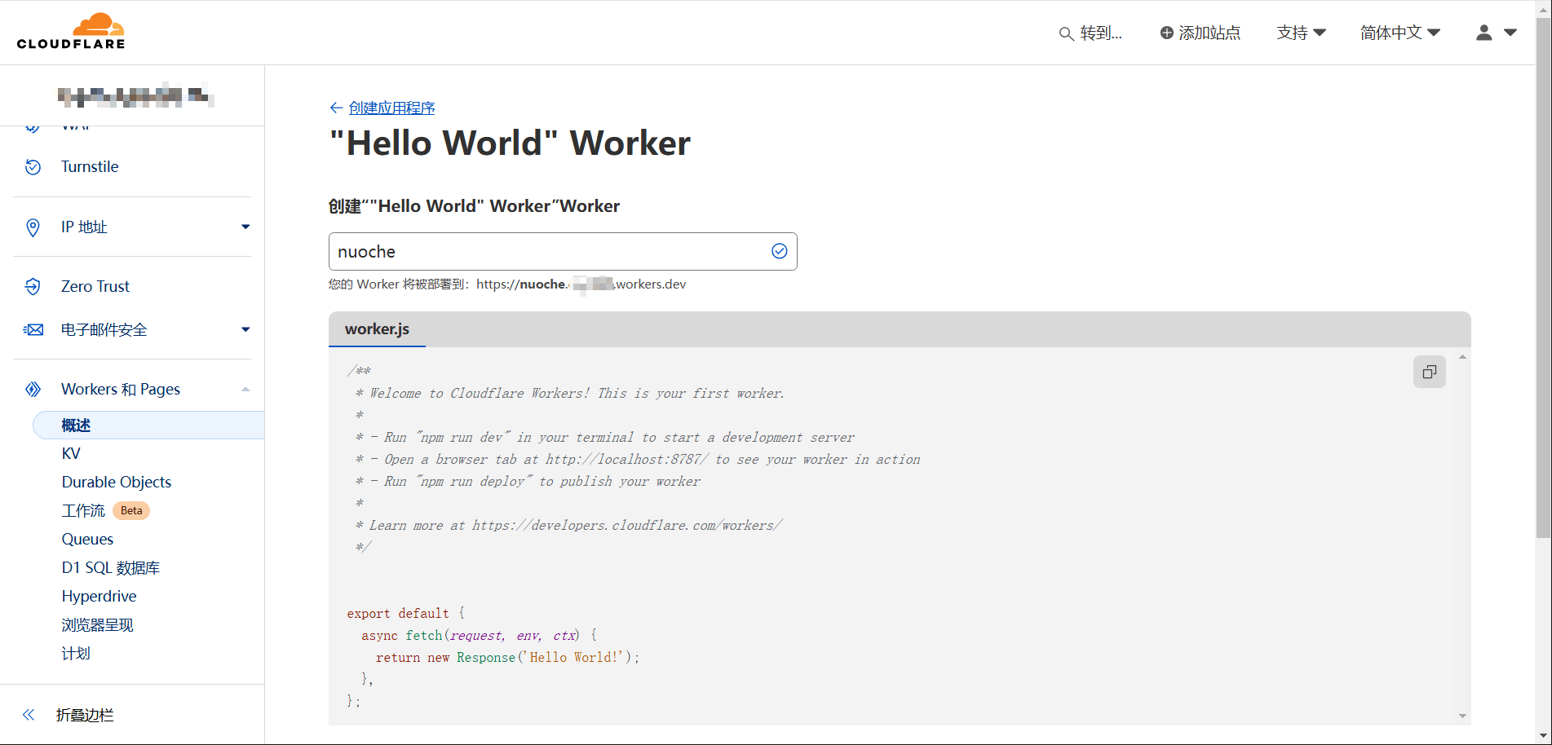Click the Worker name field 'nuoche'

563,251
